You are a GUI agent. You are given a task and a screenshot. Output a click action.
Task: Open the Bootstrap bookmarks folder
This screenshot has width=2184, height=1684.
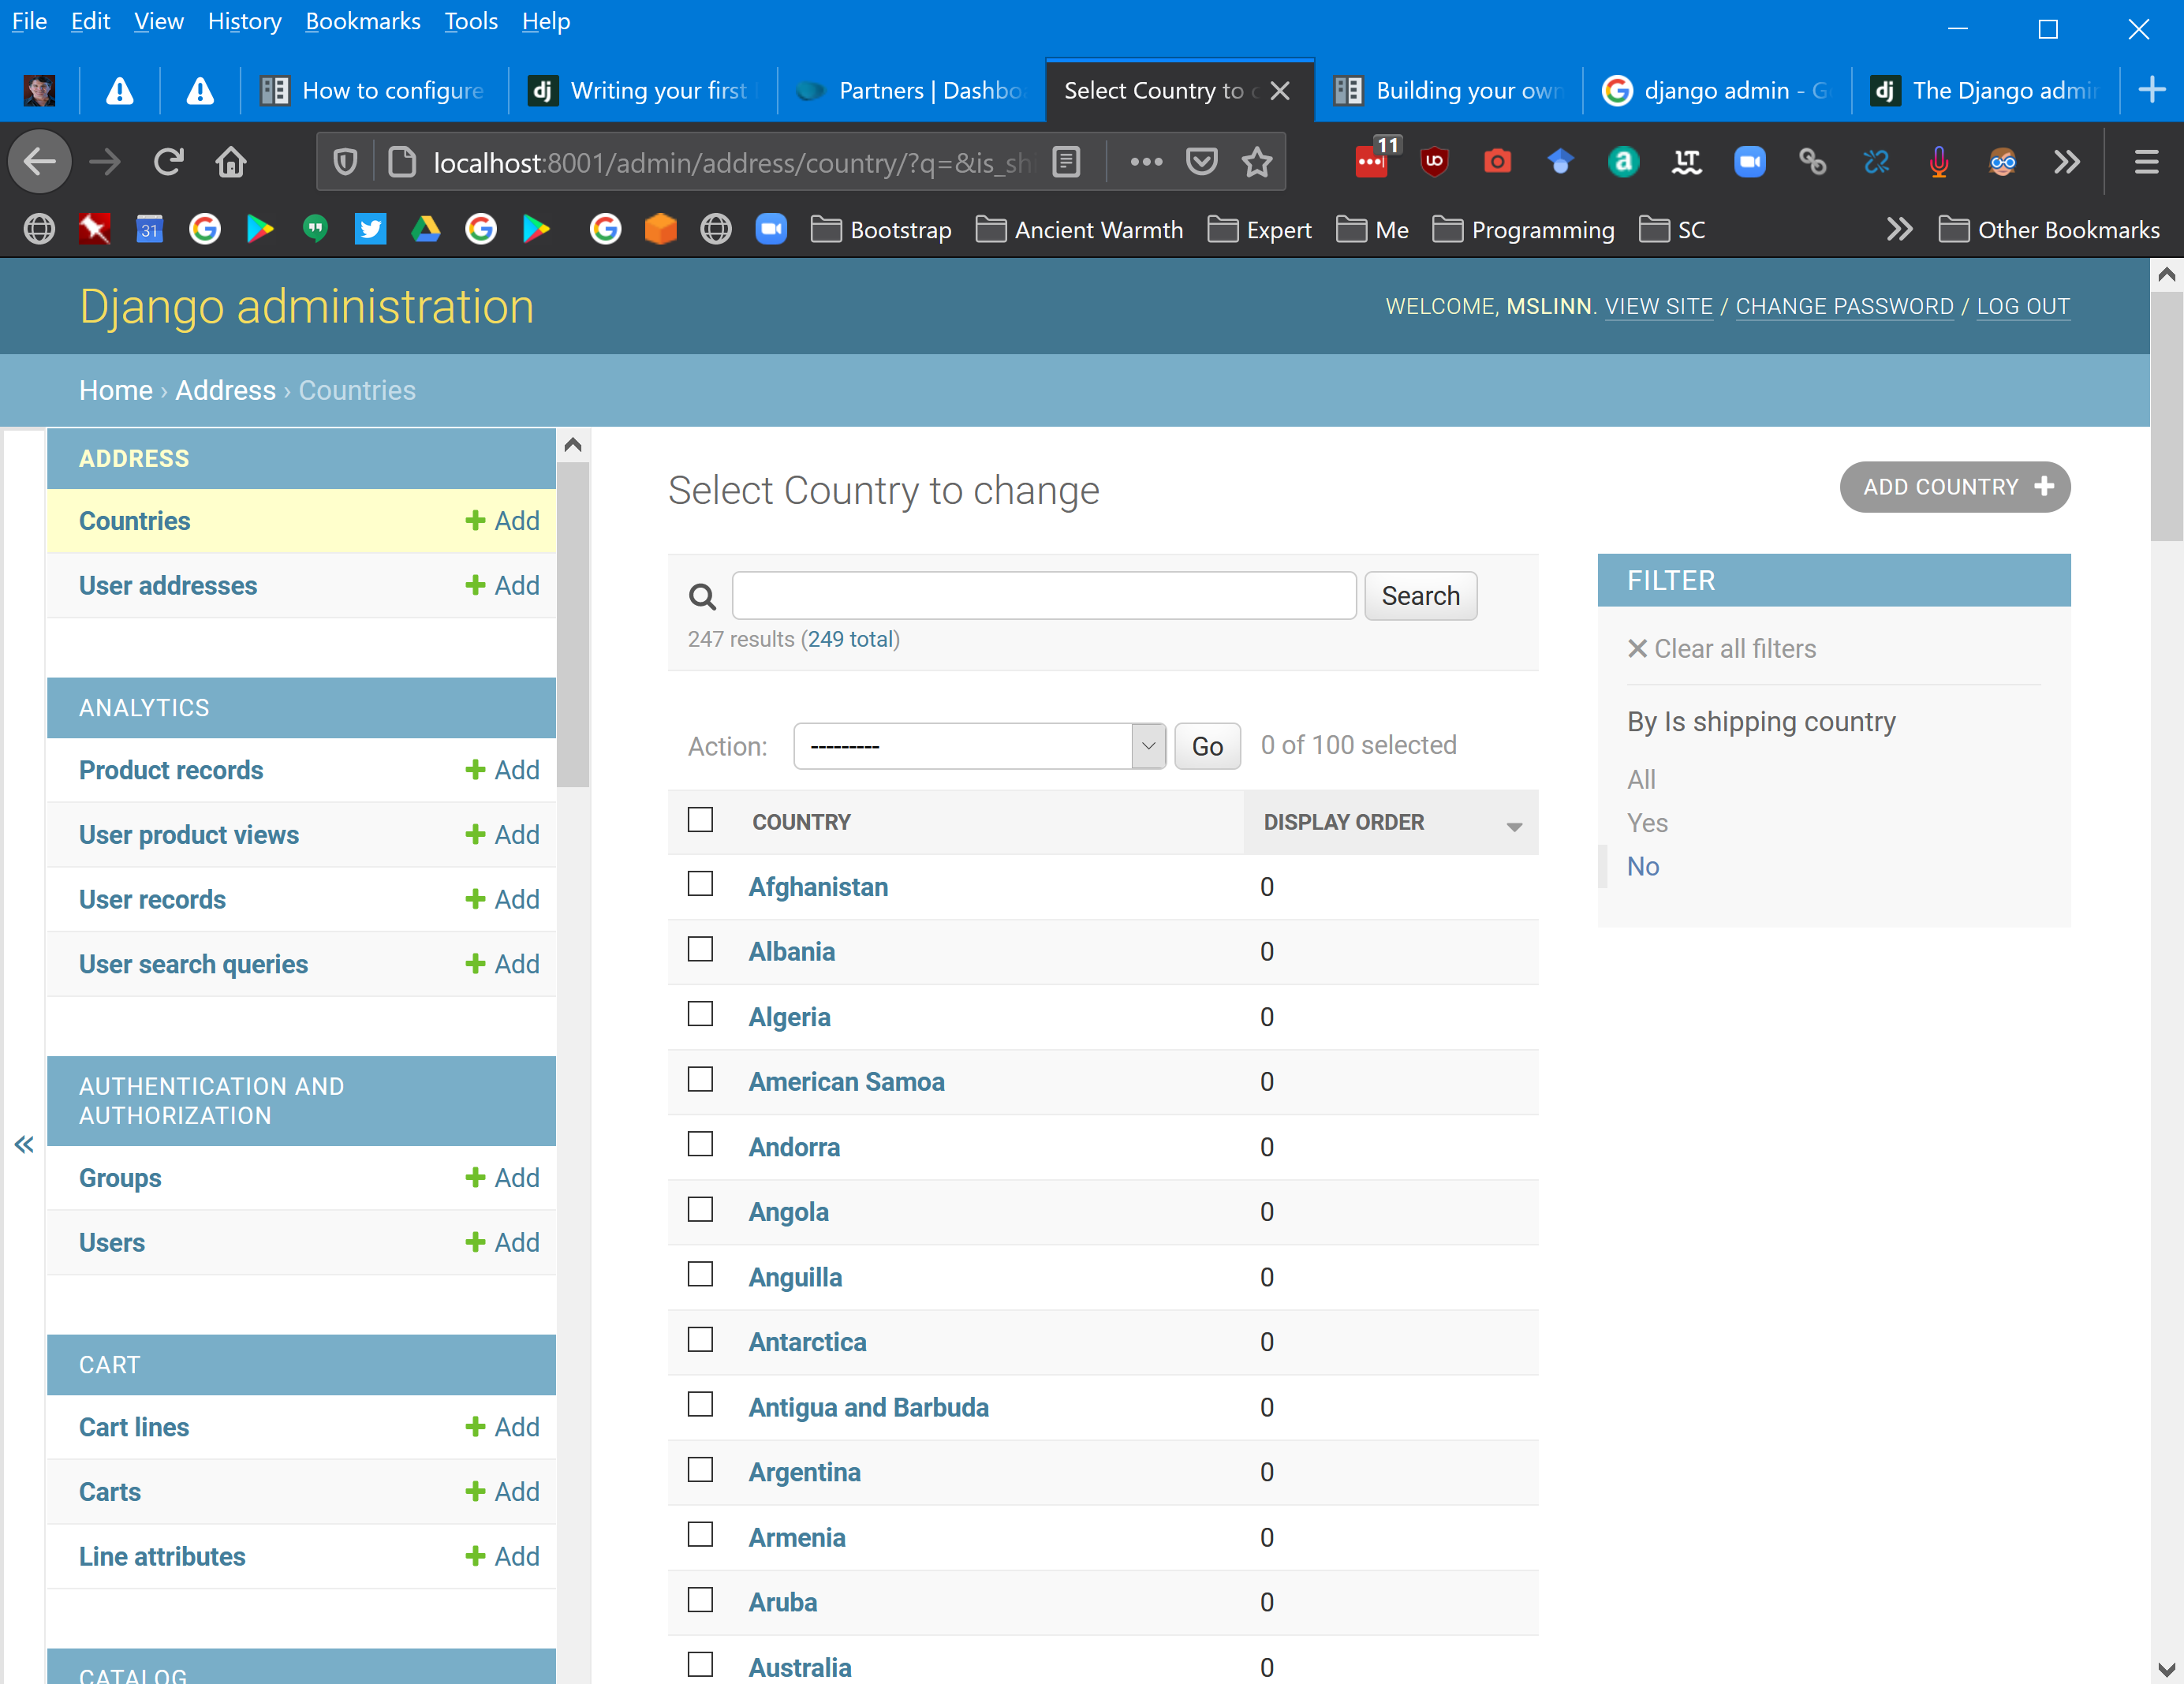[x=880, y=229]
